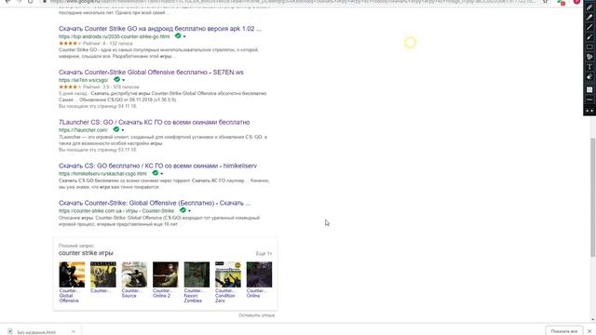Open 'Скачать Counter-Strike: Global Offensive (Бесплатно)' result
596x335 pixels.
point(155,203)
